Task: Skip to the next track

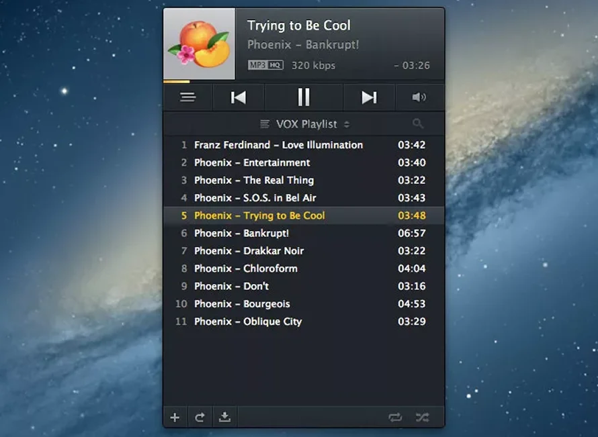Action: click(x=369, y=97)
